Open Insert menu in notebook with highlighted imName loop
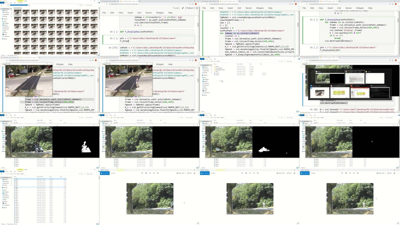Viewport: 400px width, 225px height. [230, 8]
